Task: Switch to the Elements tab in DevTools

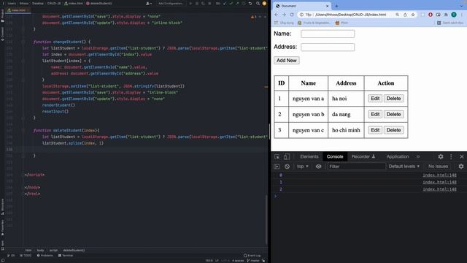Action: point(309,157)
